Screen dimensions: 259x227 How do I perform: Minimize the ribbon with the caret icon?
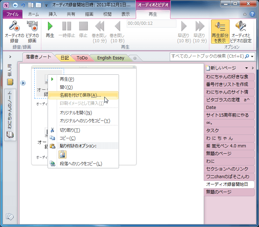[x=245, y=14]
